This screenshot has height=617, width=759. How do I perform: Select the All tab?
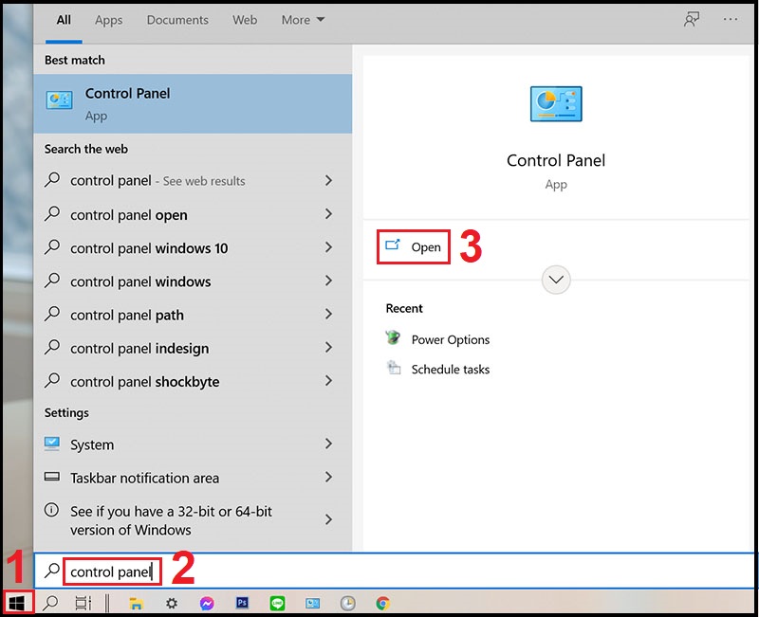pos(64,20)
